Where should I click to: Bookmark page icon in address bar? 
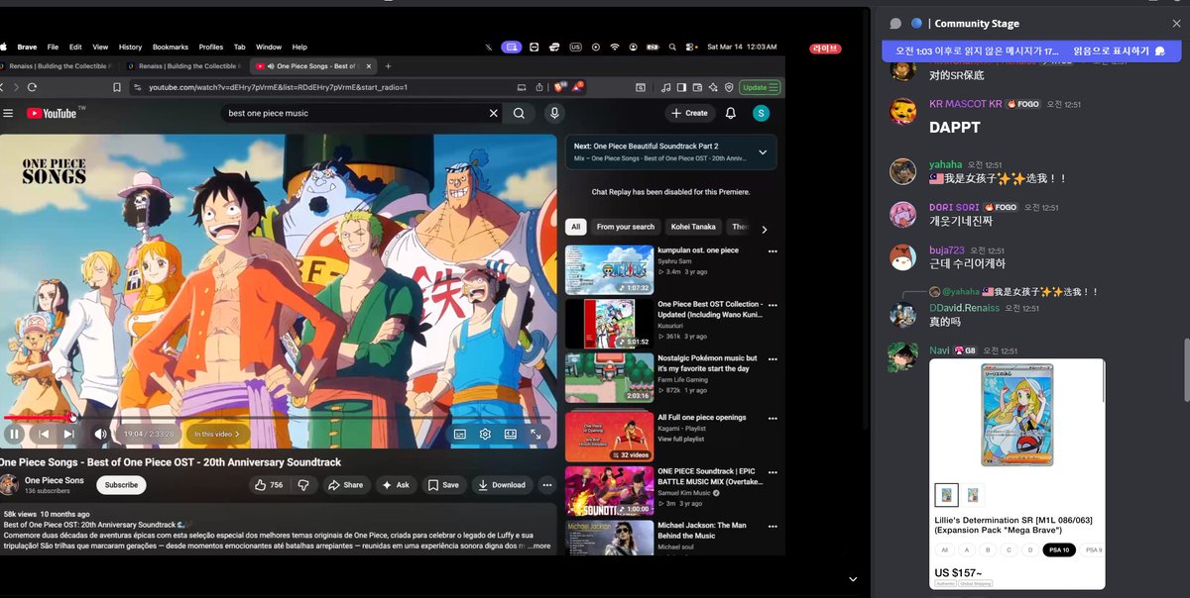pyautogui.click(x=117, y=87)
